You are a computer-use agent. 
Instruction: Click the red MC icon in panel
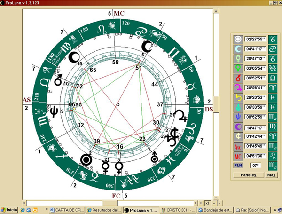click(x=238, y=155)
